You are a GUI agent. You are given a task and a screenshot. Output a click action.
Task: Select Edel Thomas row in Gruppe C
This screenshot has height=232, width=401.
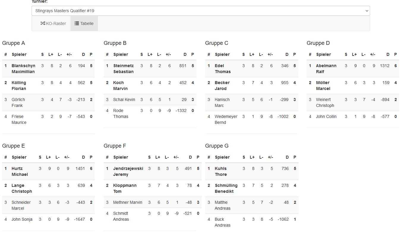(x=223, y=69)
